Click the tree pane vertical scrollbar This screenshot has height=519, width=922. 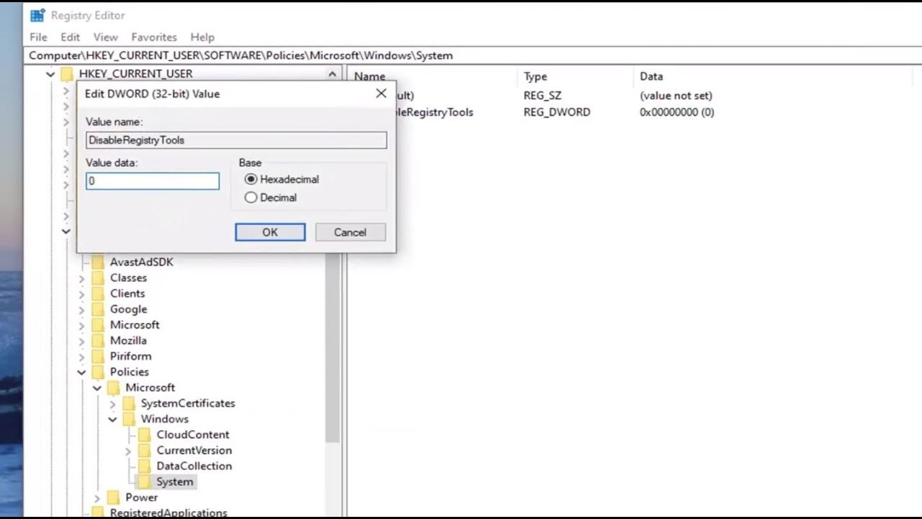pos(332,346)
